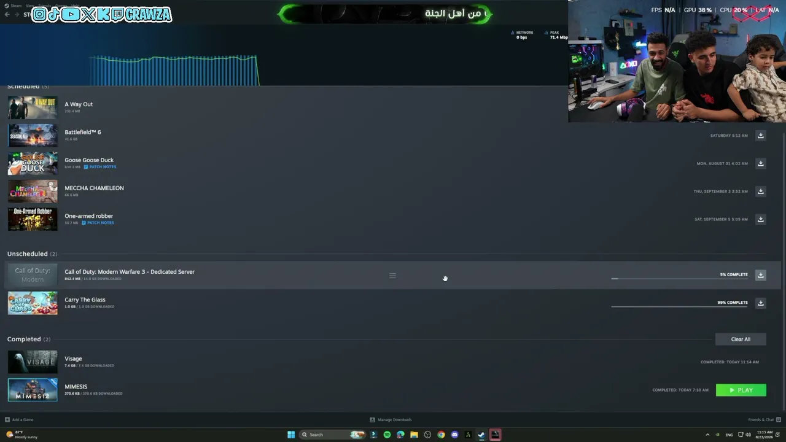Open One-armed robber patch notes
The height and width of the screenshot is (442, 786).
coord(98,223)
